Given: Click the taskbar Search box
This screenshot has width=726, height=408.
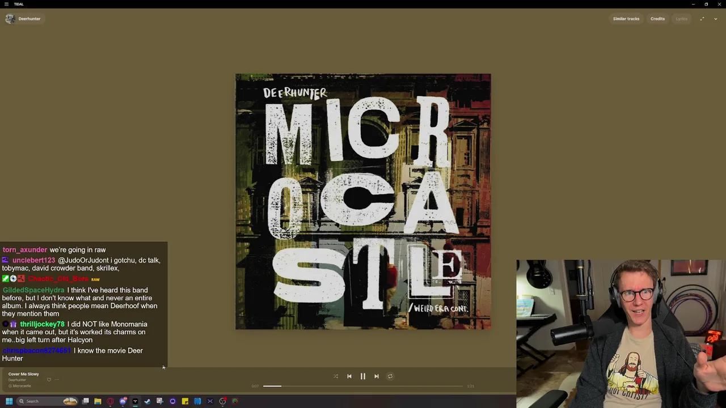Looking at the screenshot, I should coord(47,401).
